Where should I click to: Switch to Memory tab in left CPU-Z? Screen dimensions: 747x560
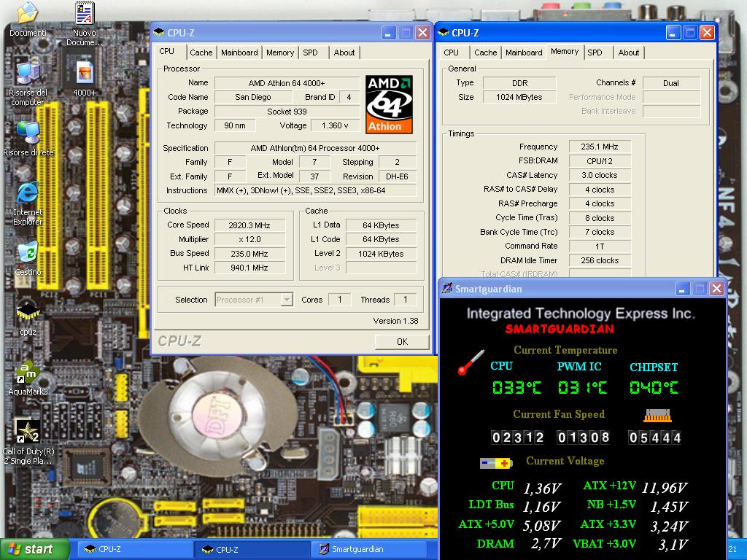click(x=280, y=52)
